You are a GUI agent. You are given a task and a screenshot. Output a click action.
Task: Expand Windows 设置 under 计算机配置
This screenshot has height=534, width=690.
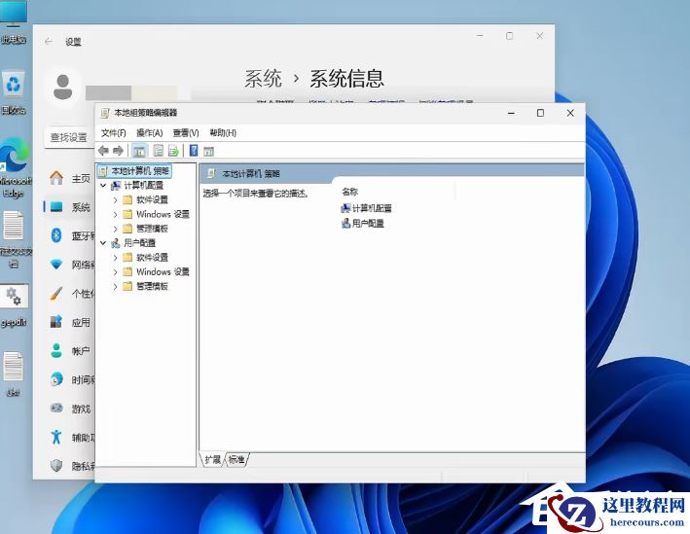[115, 215]
